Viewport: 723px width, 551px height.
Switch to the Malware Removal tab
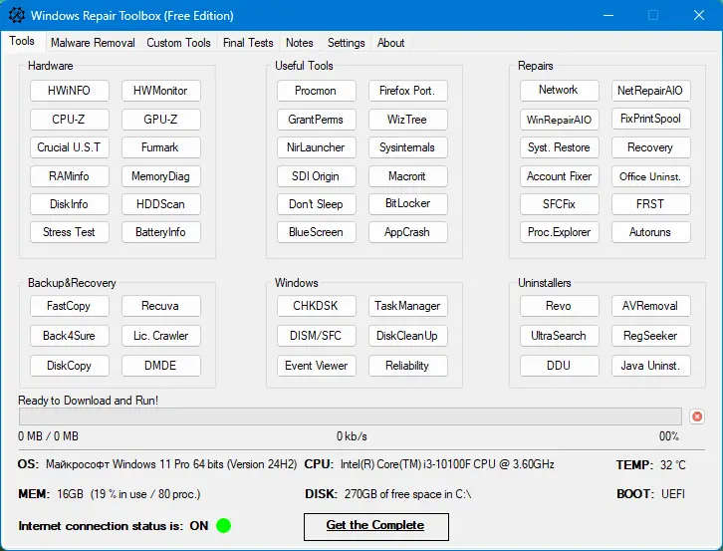coord(93,43)
